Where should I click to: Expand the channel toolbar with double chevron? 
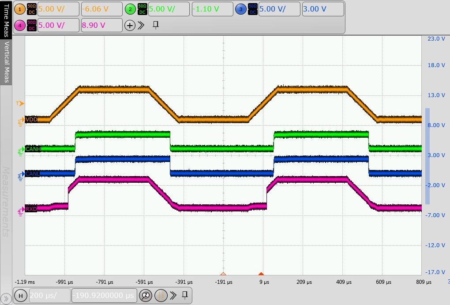pyautogui.click(x=141, y=25)
